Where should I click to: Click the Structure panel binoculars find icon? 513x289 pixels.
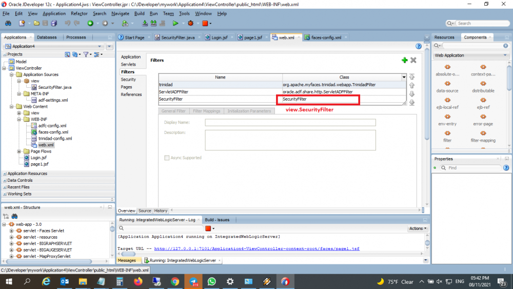(14, 216)
